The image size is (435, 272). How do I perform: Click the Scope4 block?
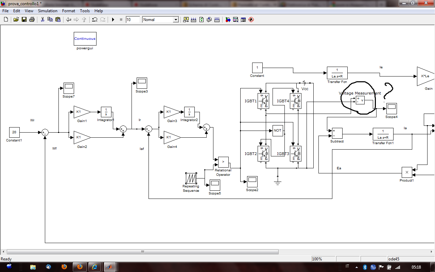click(x=391, y=108)
